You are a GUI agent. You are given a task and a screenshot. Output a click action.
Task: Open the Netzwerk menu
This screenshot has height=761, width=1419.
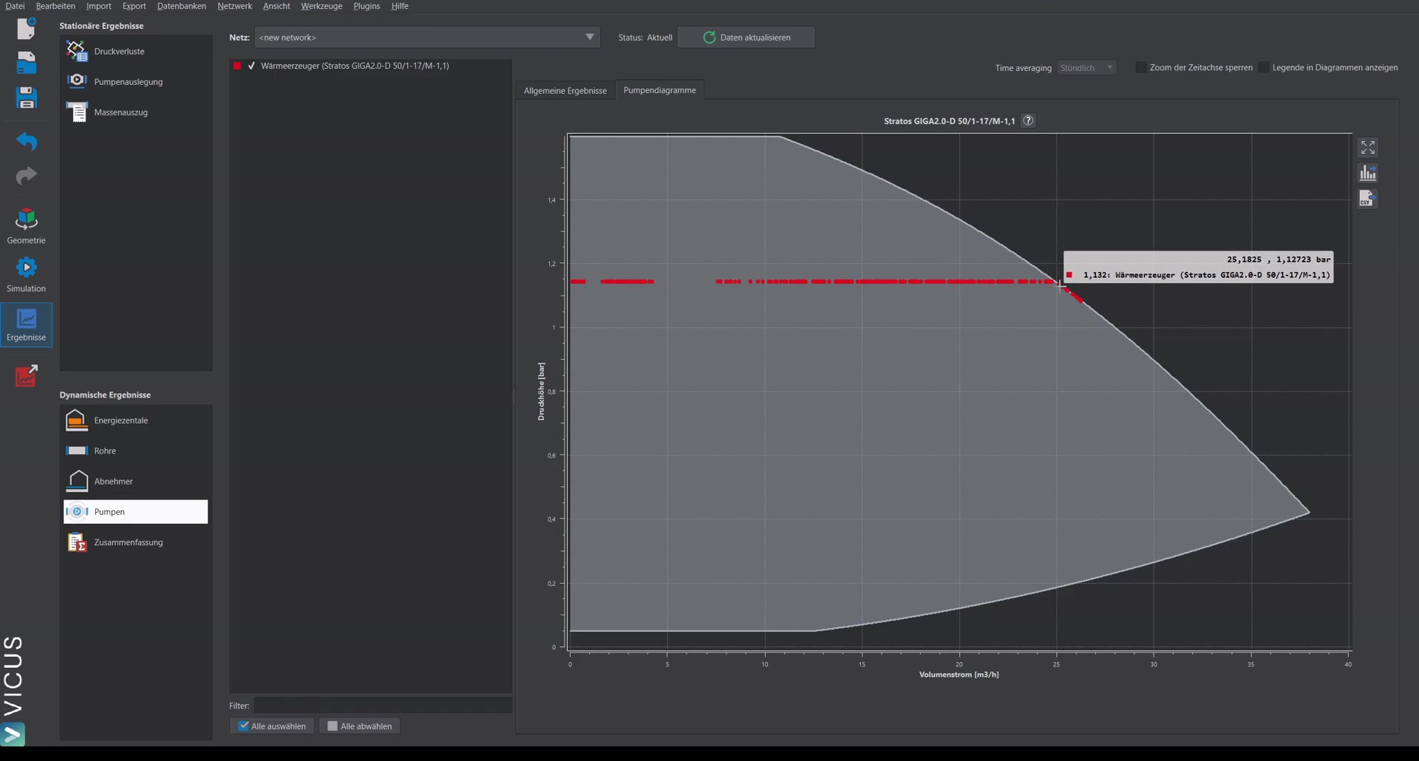[234, 6]
